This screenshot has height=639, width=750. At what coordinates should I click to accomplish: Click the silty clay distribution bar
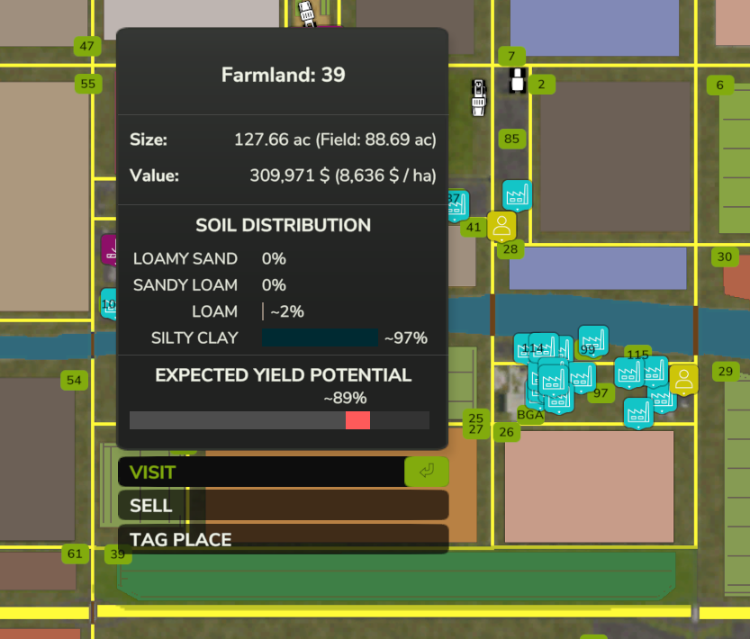[320, 337]
